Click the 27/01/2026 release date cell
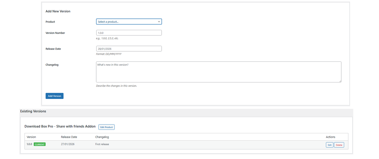Viewport: 379px width, 159px height. coord(68,144)
